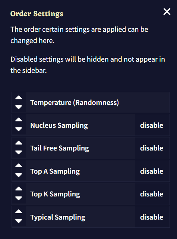Disable Top K Sampling
This screenshot has height=239, width=177.
pos(152,194)
